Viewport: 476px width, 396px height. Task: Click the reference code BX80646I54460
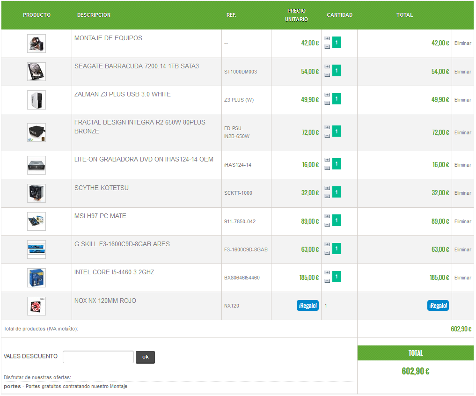click(x=242, y=278)
